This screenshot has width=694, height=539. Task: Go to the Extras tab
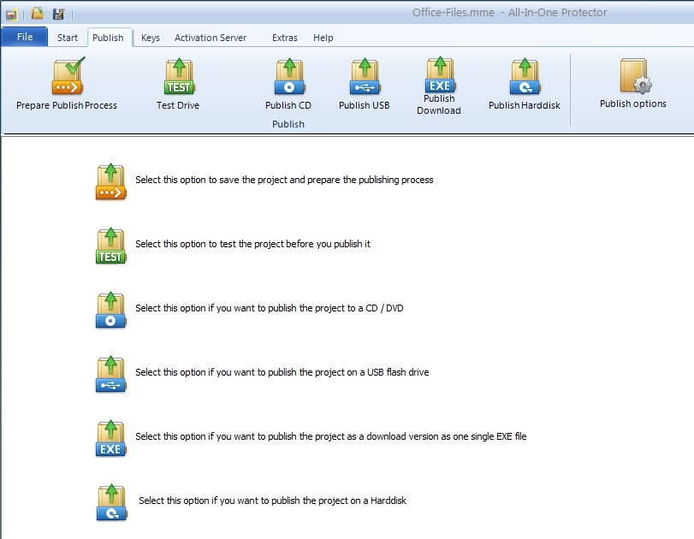pyautogui.click(x=285, y=38)
